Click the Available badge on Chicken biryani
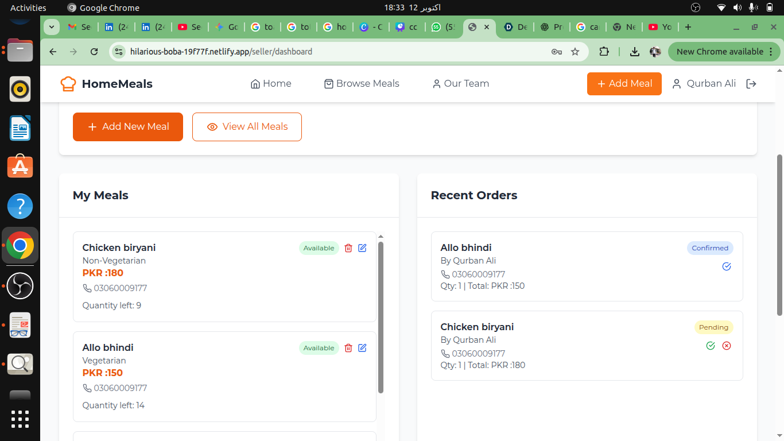This screenshot has width=784, height=441. click(319, 248)
